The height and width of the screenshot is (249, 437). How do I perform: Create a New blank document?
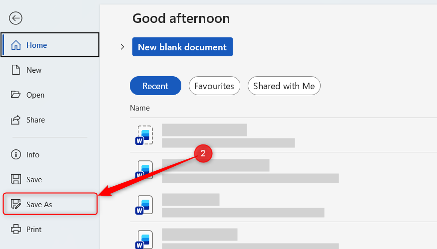183,47
